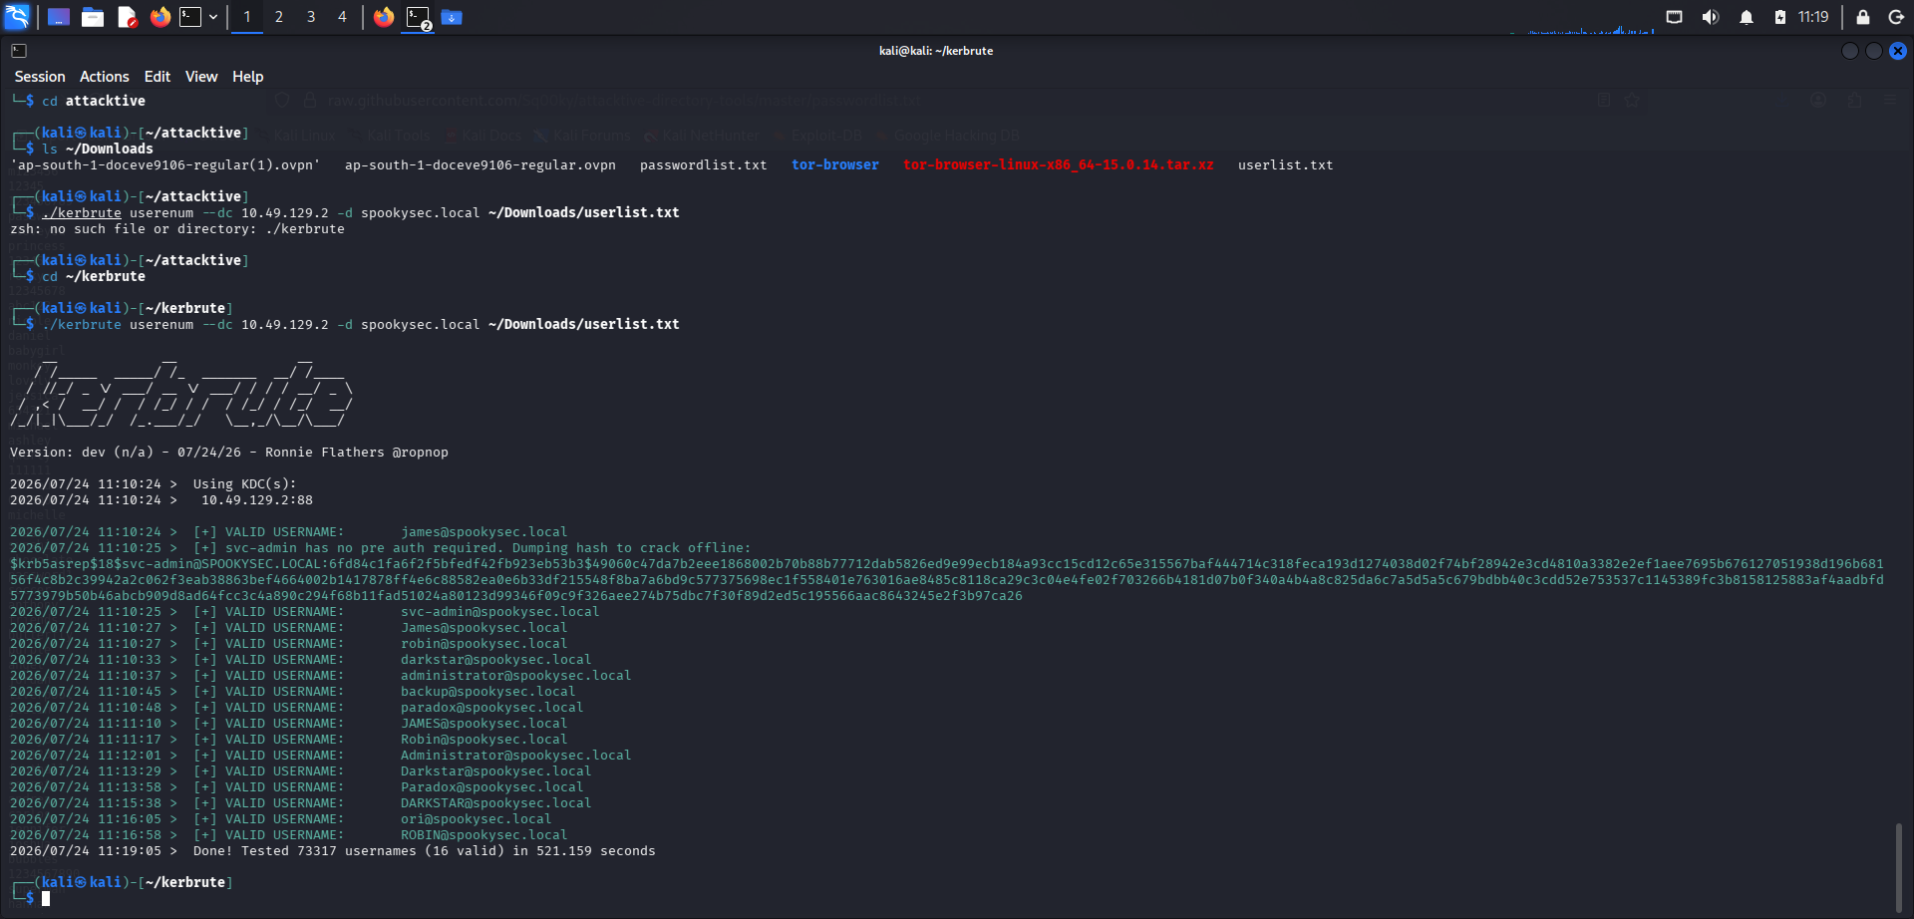This screenshot has height=919, width=1914.
Task: Select the terminal taskbar button with badge 2
Action: tap(419, 18)
